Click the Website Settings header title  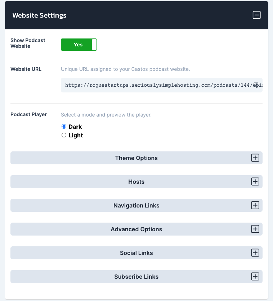coord(39,15)
